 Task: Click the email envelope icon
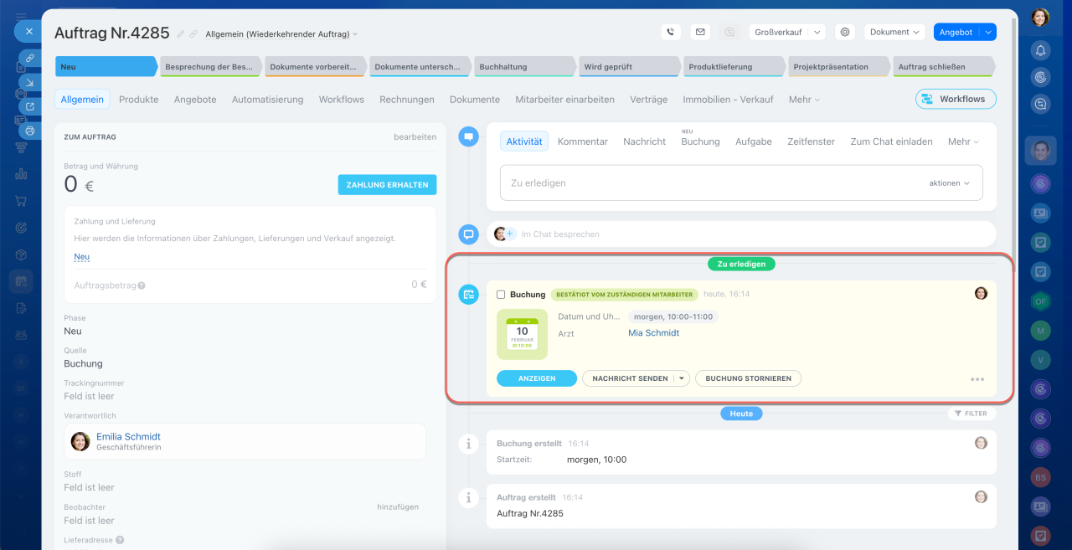(700, 32)
